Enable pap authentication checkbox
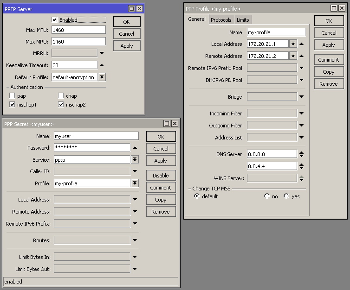 [x=12, y=96]
